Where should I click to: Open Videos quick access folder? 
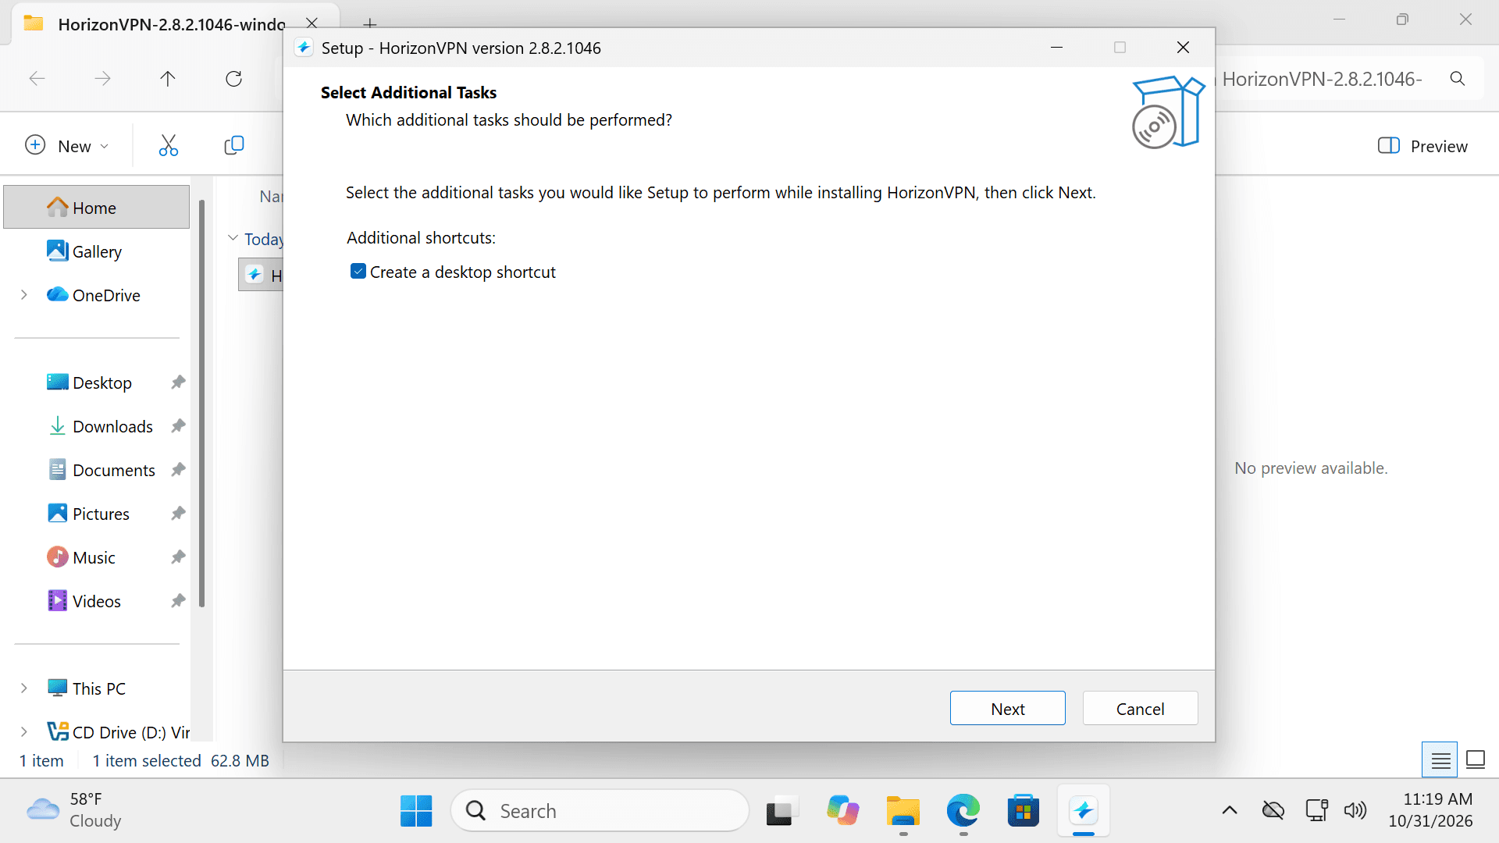coord(96,601)
